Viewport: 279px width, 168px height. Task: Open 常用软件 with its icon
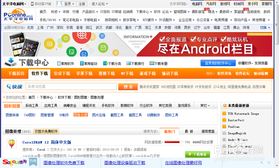point(66,63)
